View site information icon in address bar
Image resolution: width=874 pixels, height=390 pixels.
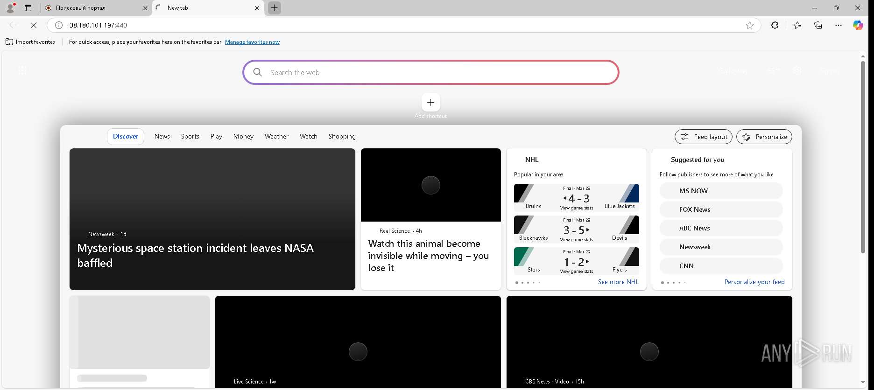[x=59, y=25]
